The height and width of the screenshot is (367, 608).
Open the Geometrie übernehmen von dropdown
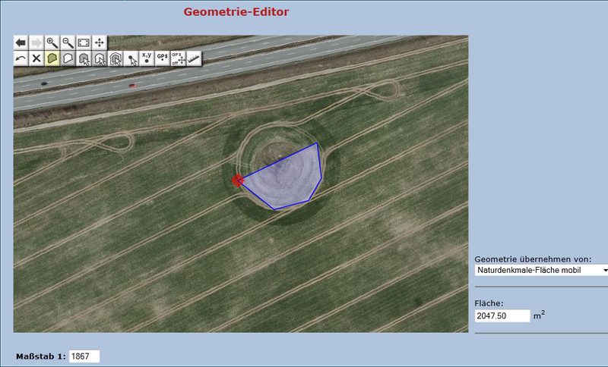(541, 269)
